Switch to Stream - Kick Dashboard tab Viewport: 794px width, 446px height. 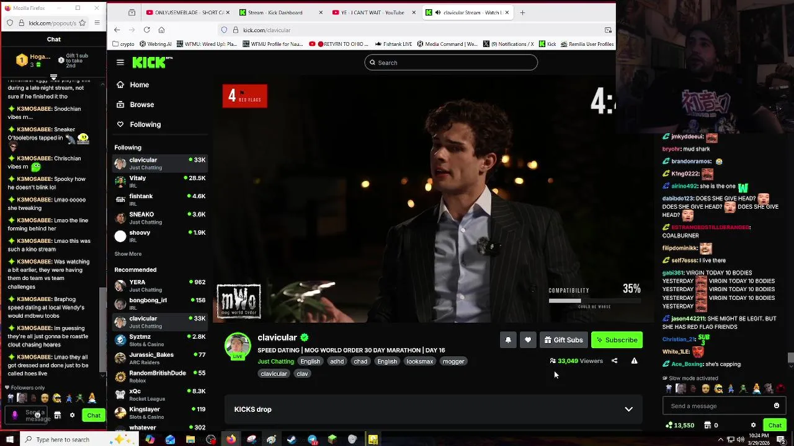point(280,12)
